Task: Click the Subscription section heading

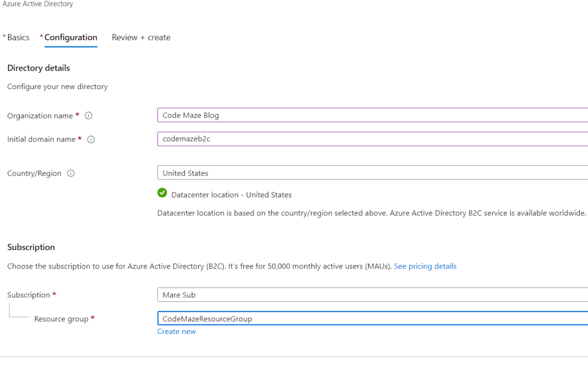Action: [x=31, y=247]
